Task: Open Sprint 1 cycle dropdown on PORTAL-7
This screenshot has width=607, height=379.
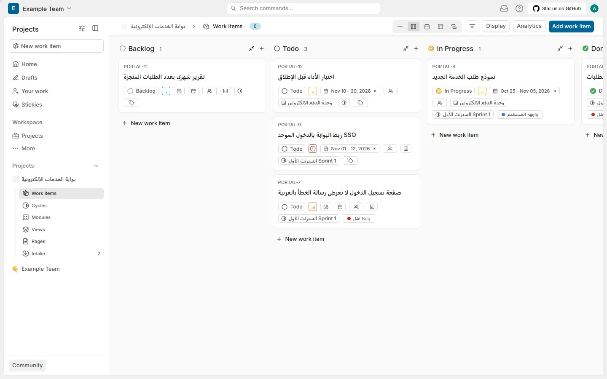Action: tap(309, 219)
